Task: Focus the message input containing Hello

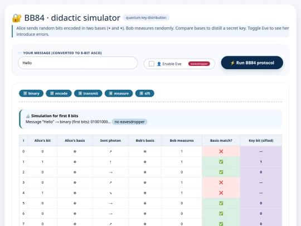Action: [77, 63]
